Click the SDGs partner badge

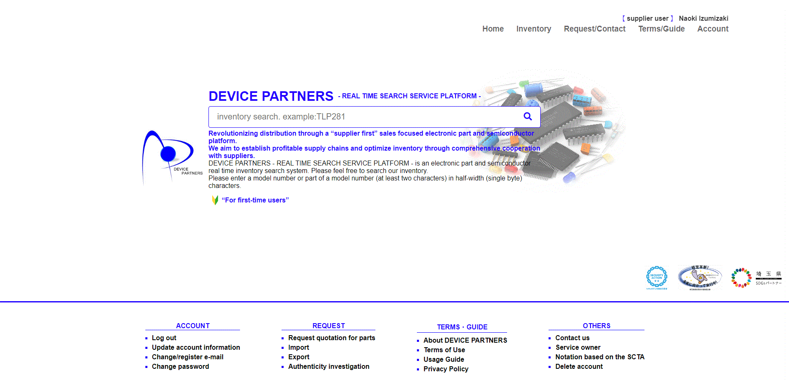point(756,278)
